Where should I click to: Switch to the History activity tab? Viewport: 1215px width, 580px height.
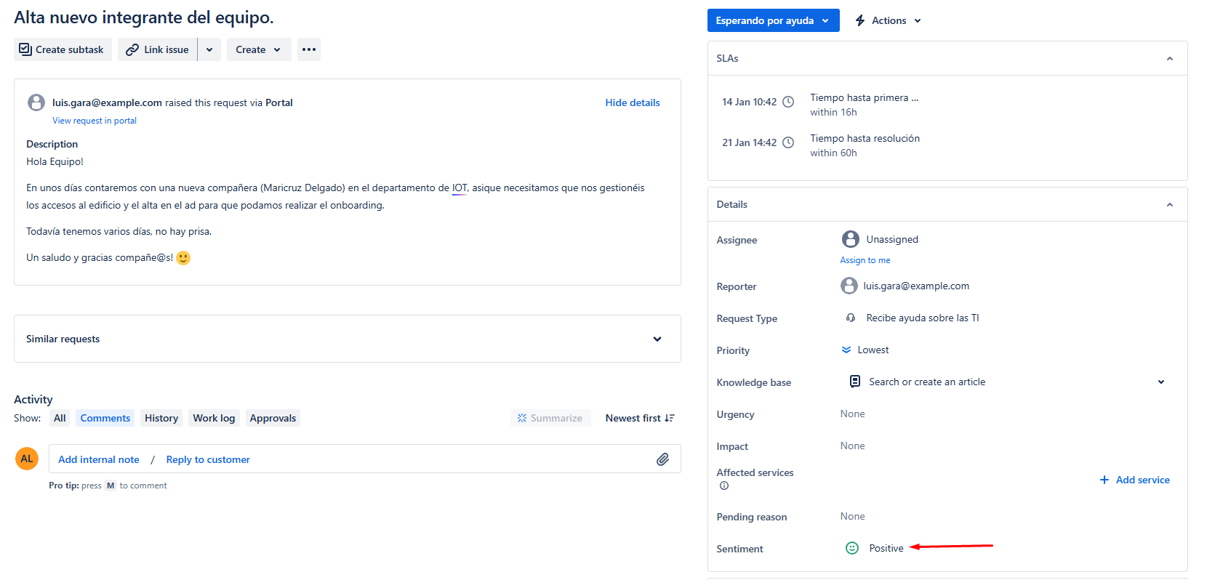(161, 418)
